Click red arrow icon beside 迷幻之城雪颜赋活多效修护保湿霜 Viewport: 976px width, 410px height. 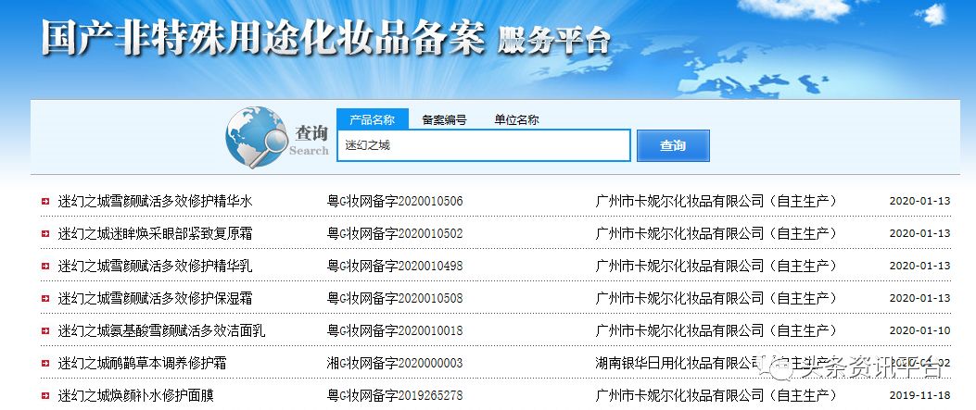(45, 298)
